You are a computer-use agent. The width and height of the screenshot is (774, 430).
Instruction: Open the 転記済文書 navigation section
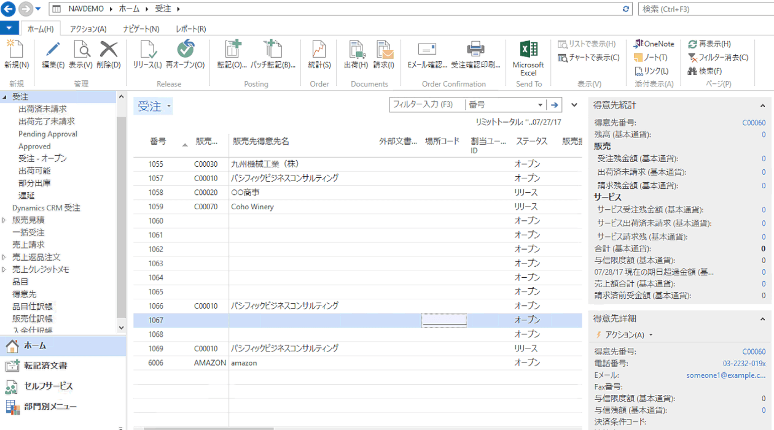point(63,366)
